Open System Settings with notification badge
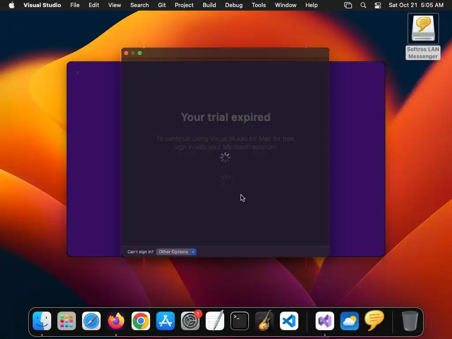The height and width of the screenshot is (339, 452). pyautogui.click(x=190, y=321)
